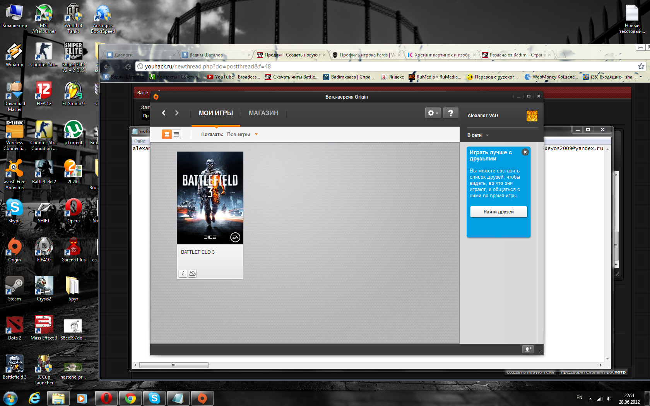This screenshot has width=650, height=406.
Task: Click the 'Найти друзей' button
Action: click(498, 212)
